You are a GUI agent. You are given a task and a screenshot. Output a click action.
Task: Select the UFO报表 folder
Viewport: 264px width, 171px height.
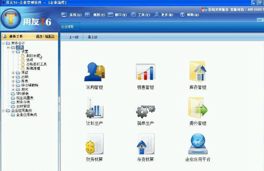coord(22,94)
